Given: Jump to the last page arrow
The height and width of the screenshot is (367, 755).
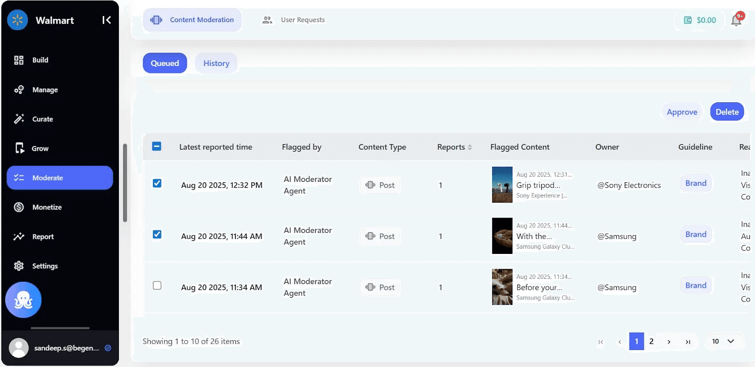Looking at the screenshot, I should (688, 342).
